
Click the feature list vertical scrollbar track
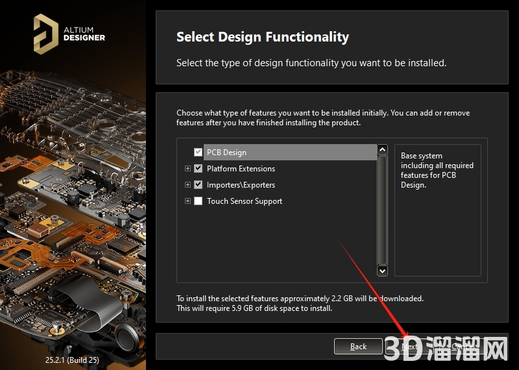tap(382, 210)
